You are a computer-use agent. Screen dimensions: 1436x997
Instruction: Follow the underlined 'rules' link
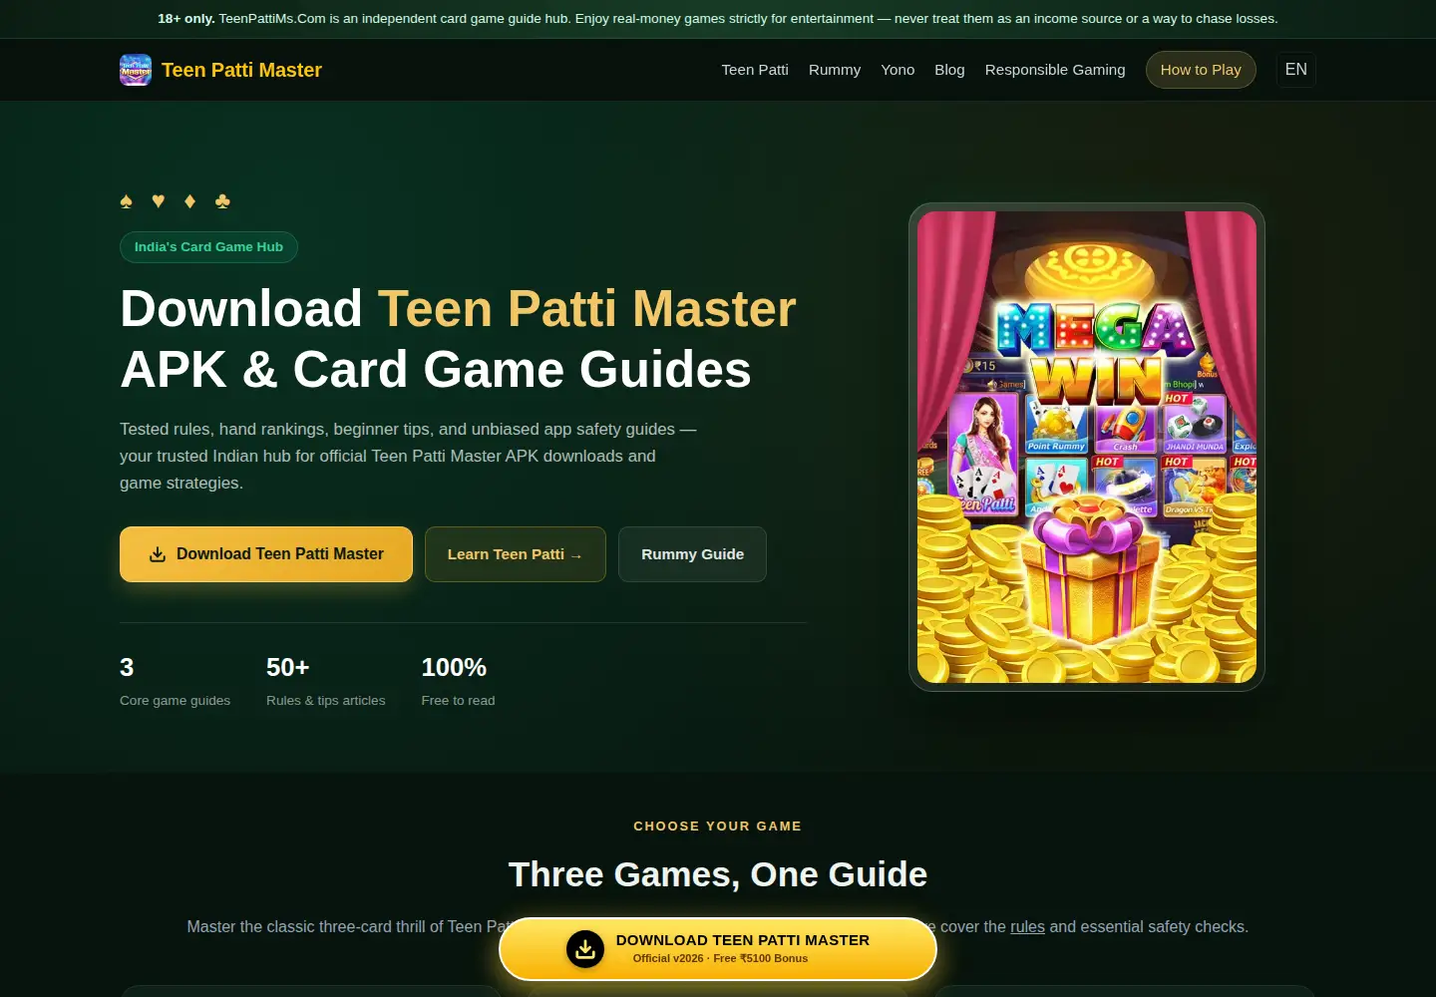(x=1027, y=927)
